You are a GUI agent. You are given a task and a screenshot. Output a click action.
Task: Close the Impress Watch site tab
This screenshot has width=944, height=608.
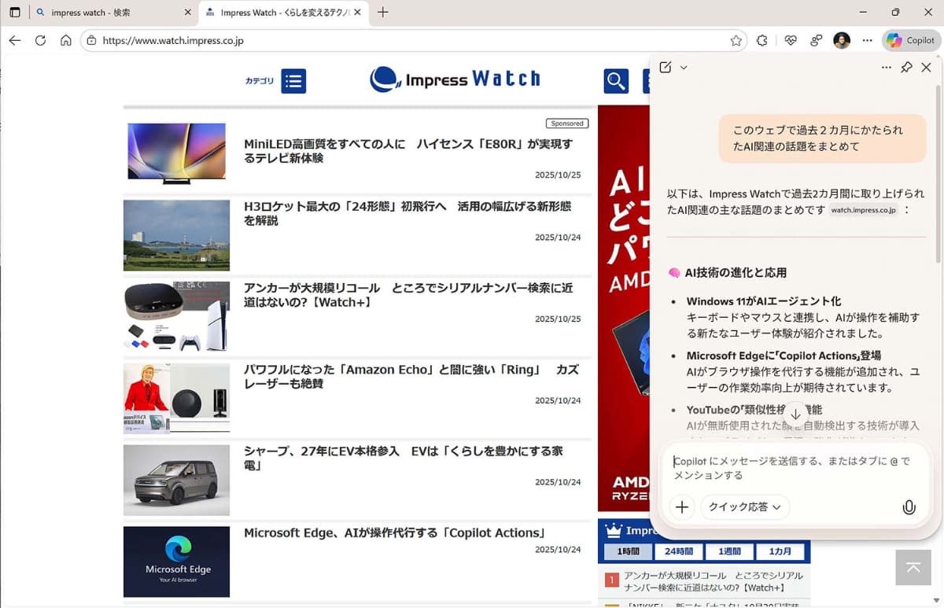(358, 13)
